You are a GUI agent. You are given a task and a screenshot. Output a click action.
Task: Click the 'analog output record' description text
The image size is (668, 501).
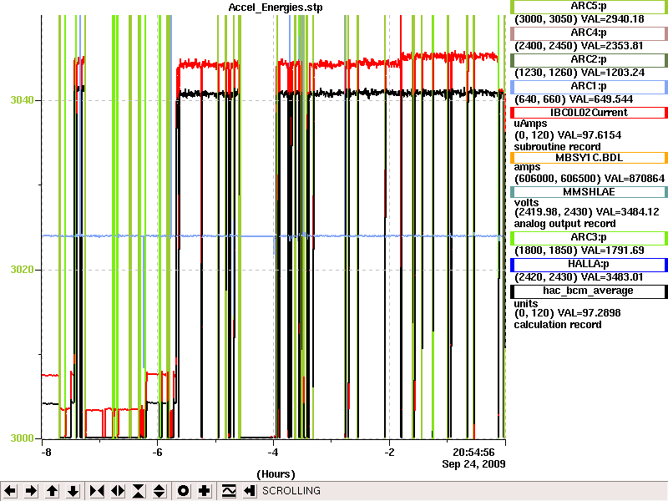pos(565,224)
